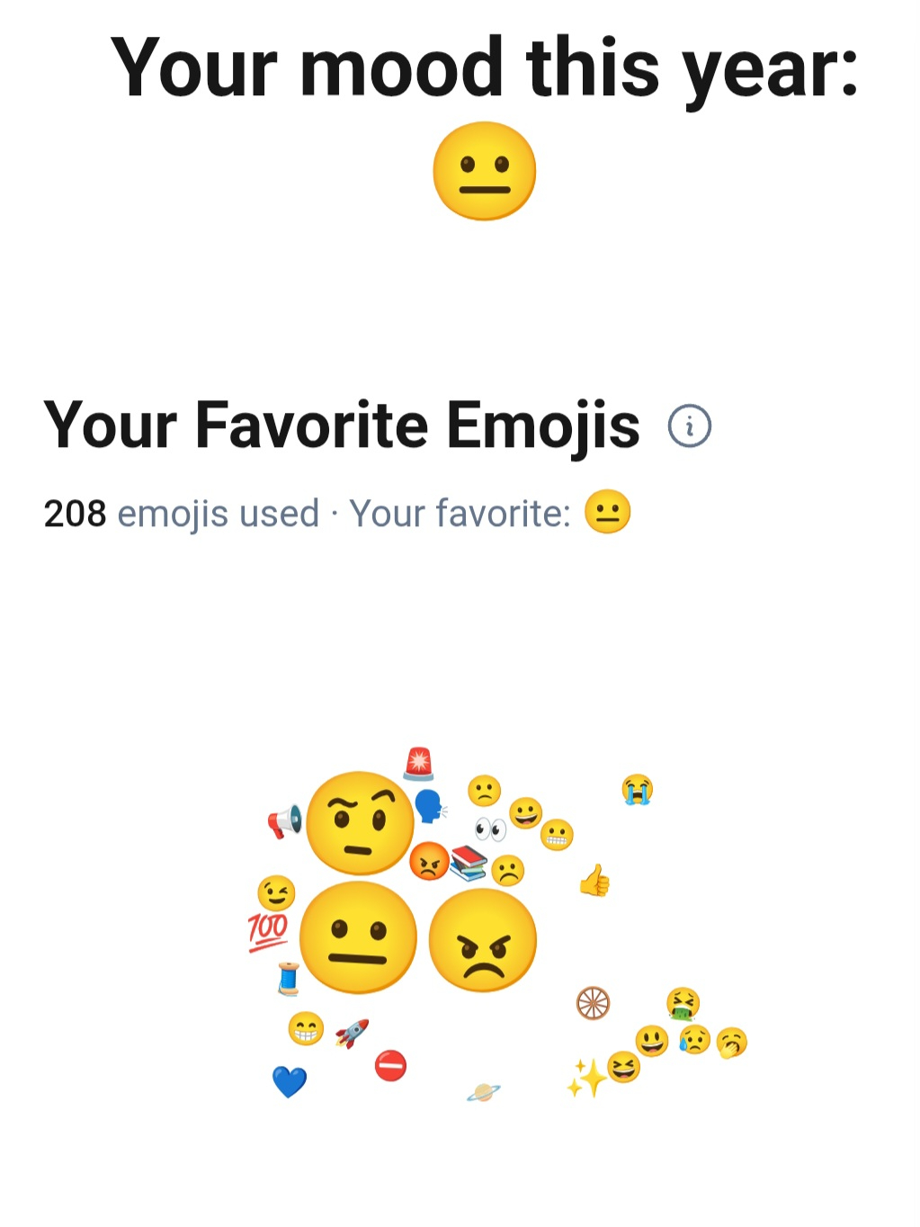This screenshot has width=920, height=1227.
Task: Select the loudly crying face emoji
Action: coord(638,790)
